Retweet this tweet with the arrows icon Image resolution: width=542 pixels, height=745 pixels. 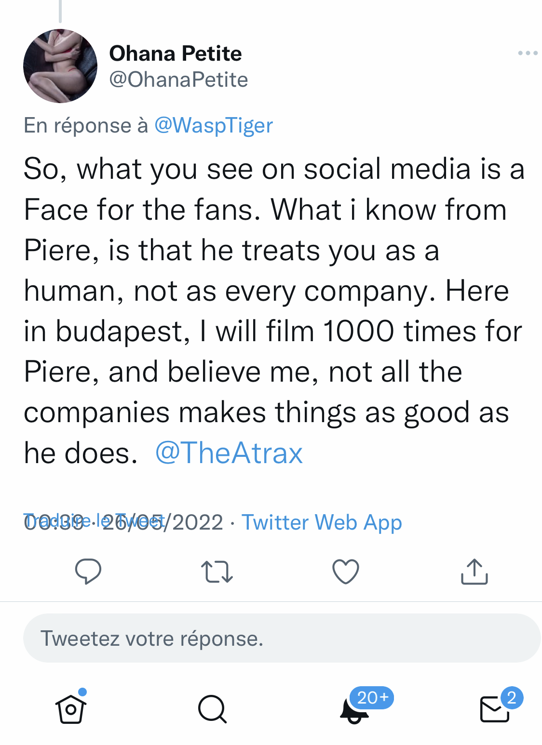tap(217, 572)
